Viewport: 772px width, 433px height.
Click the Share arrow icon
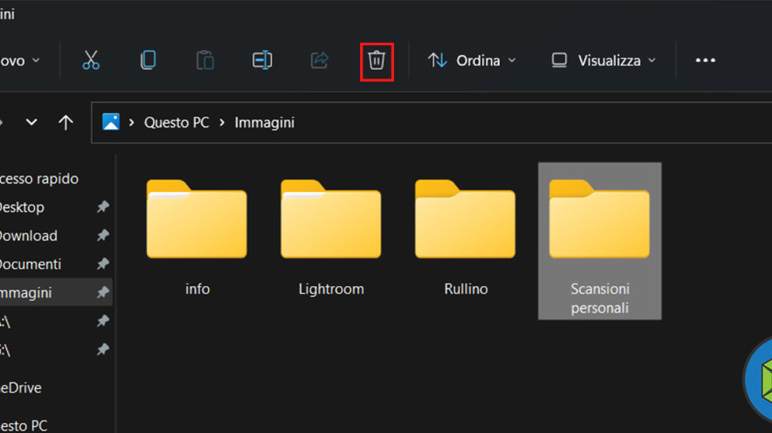click(x=320, y=61)
